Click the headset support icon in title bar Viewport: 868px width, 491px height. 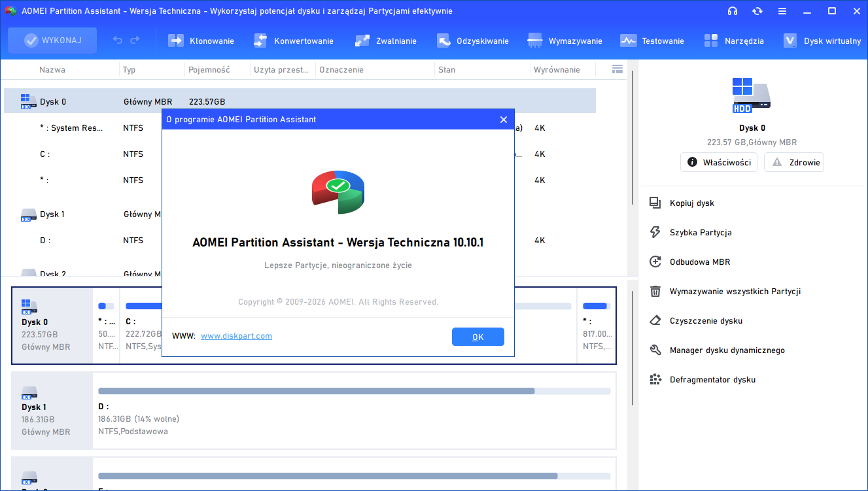point(733,11)
